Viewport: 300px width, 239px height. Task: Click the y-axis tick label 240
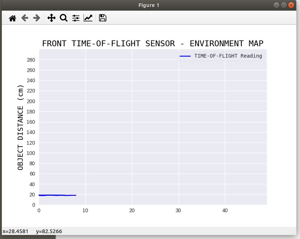(x=31, y=80)
